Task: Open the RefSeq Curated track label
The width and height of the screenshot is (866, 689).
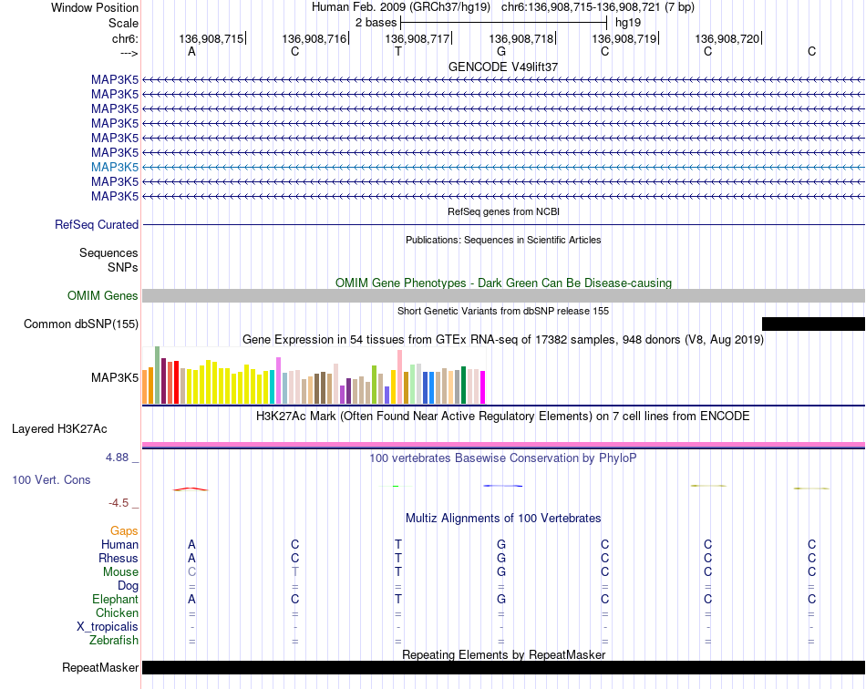Action: 97,225
